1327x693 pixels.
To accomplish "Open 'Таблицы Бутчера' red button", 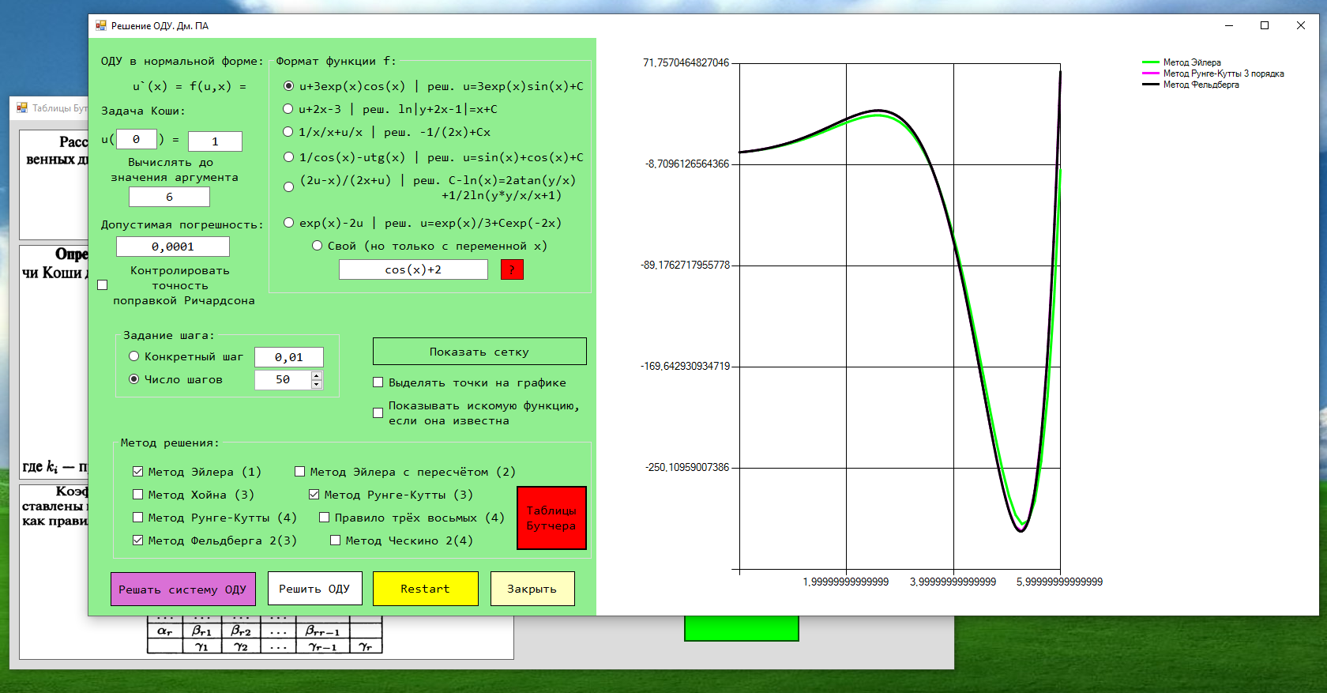I will point(551,518).
